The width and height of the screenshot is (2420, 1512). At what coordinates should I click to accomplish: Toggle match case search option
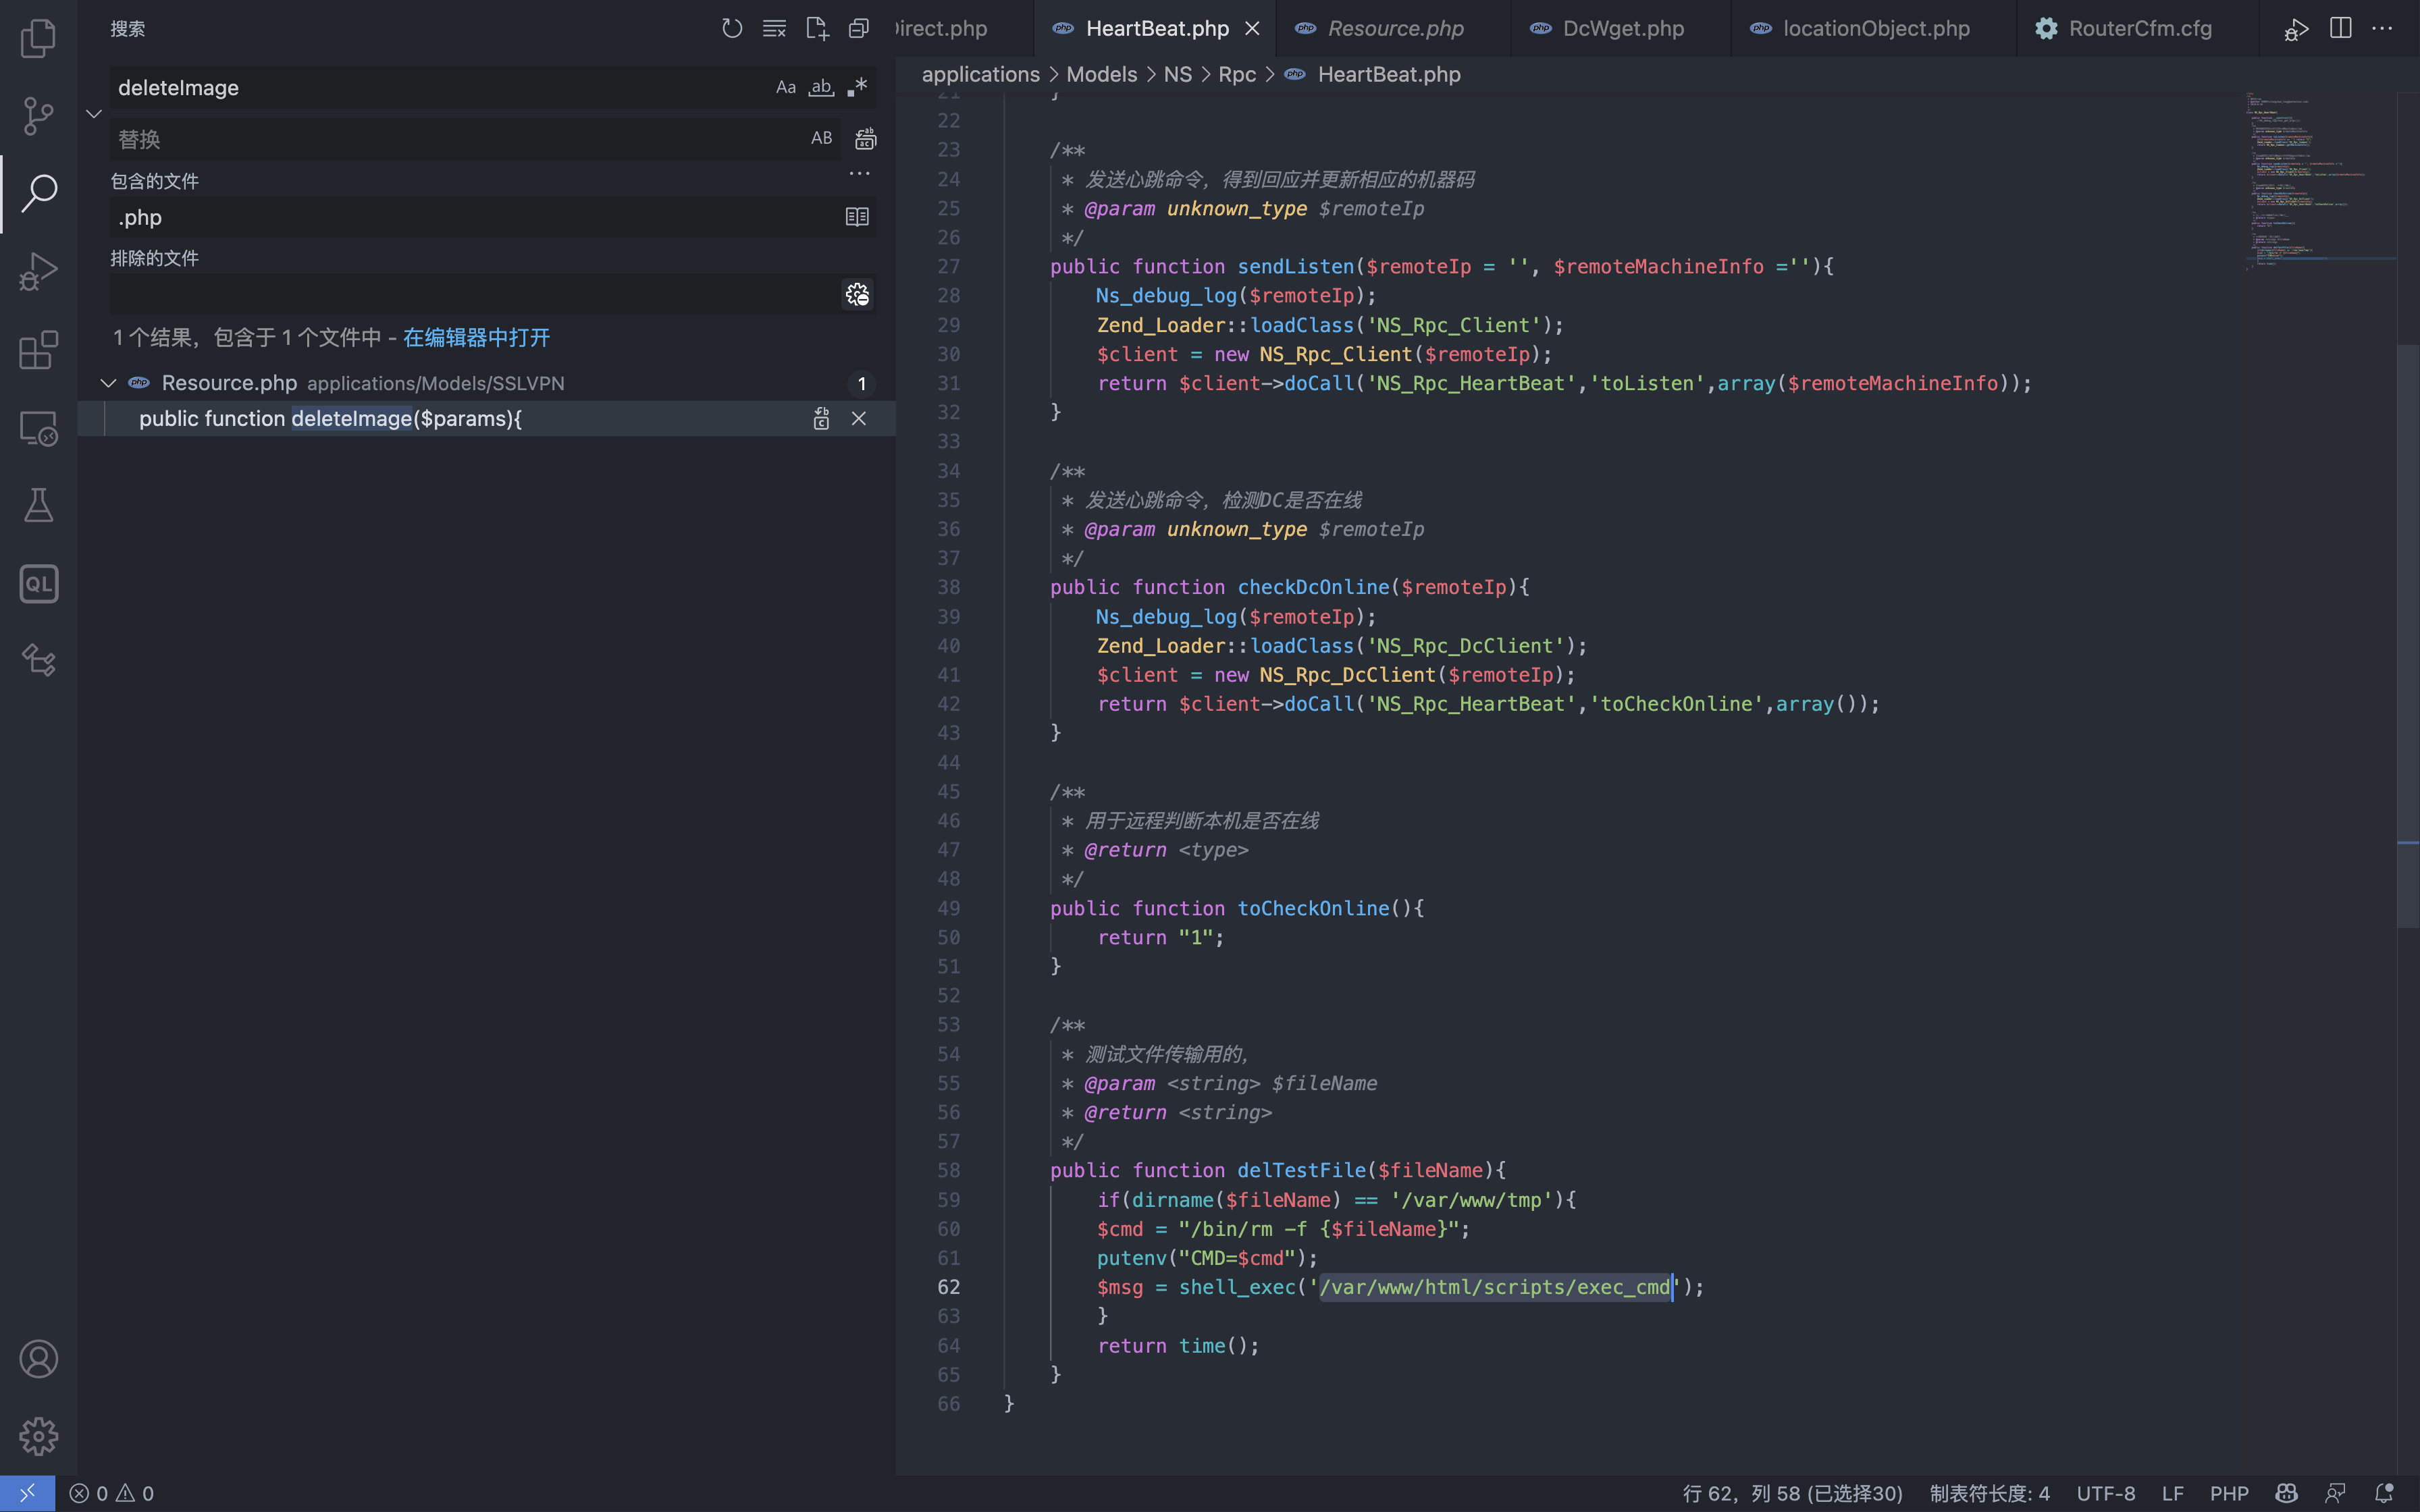click(x=786, y=88)
